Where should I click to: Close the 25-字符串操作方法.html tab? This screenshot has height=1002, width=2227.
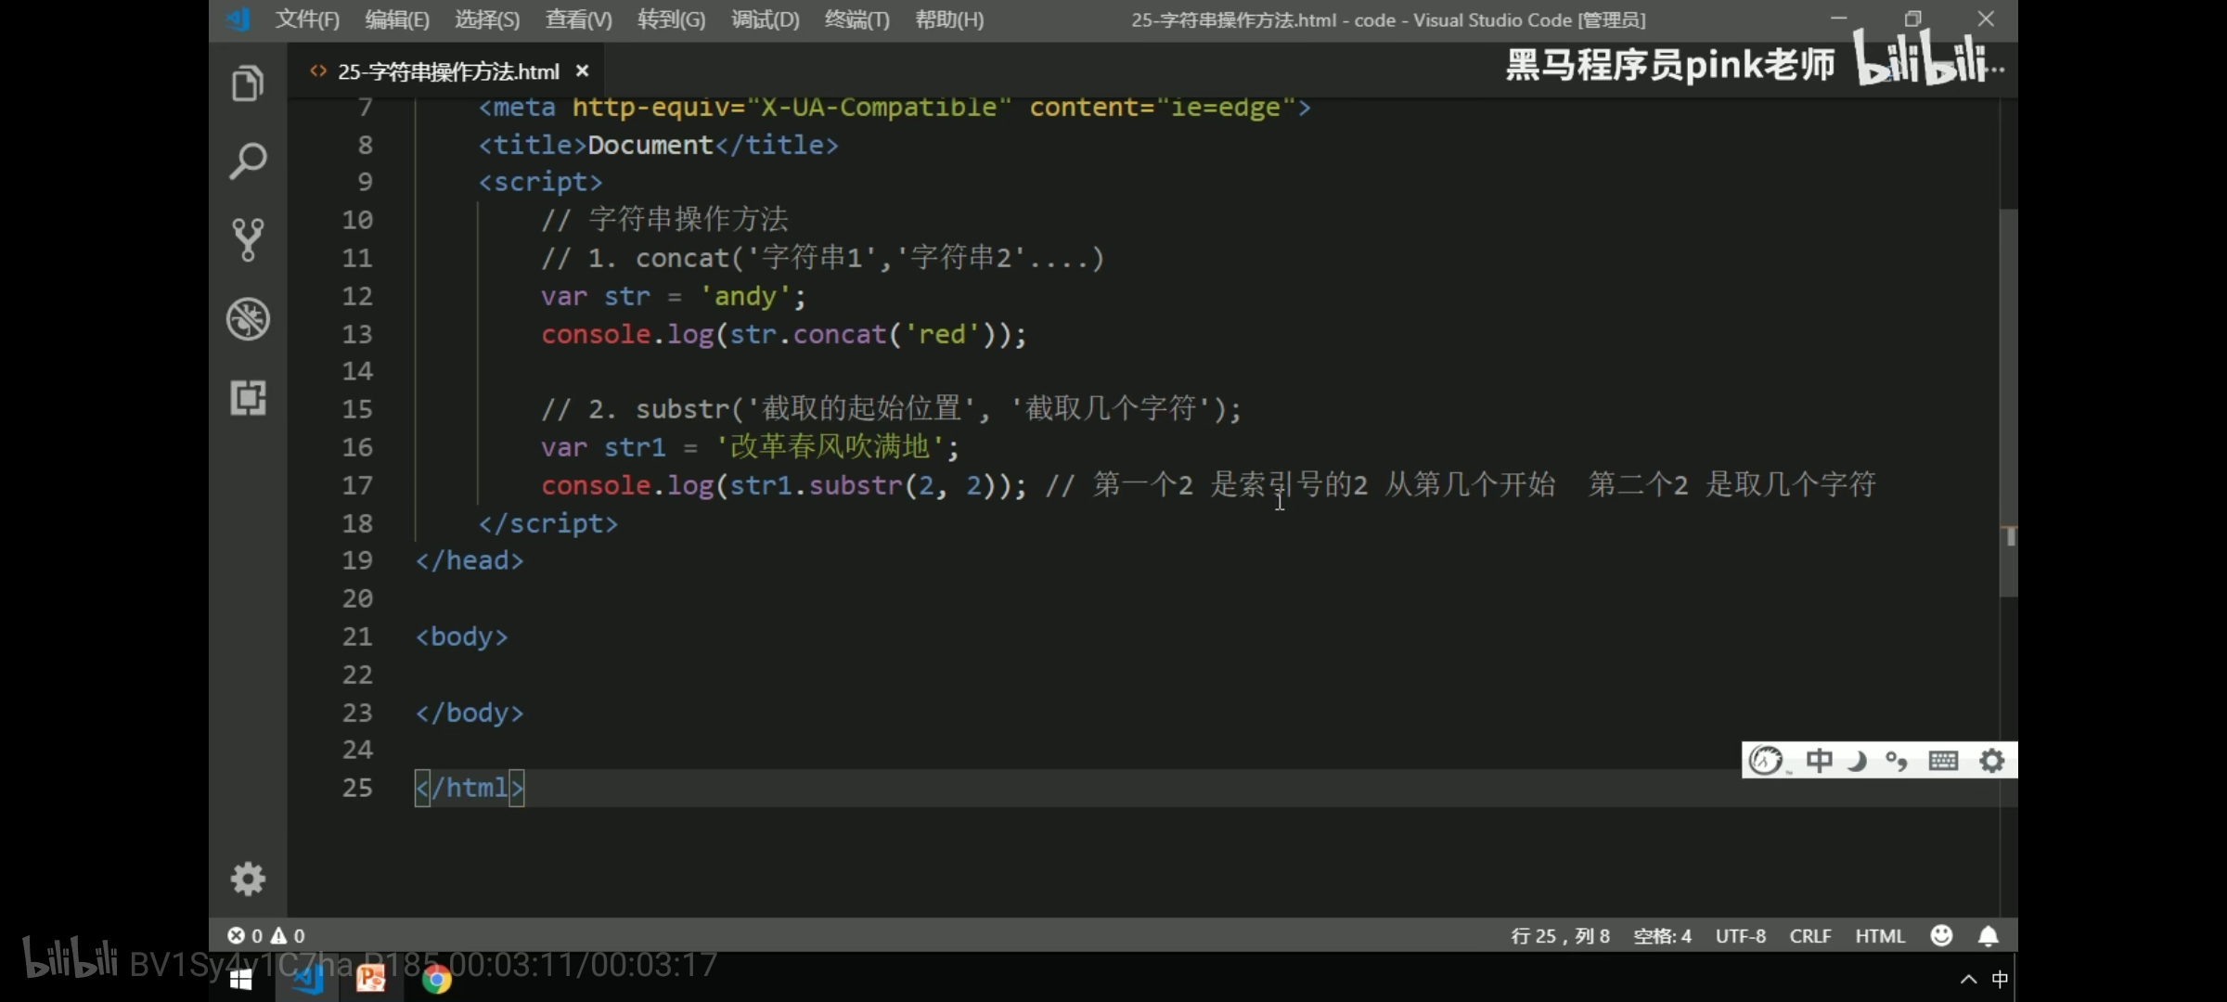click(x=583, y=71)
